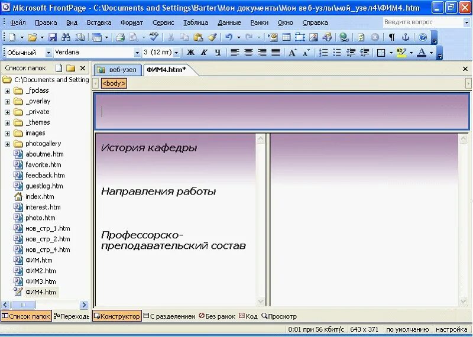
Task: Justify text alignment
Action: (x=276, y=53)
